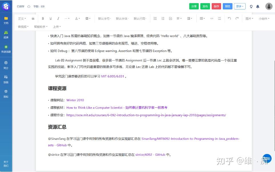Open the 封面 cover sidebar item
This screenshot has width=275, height=172.
6,80
